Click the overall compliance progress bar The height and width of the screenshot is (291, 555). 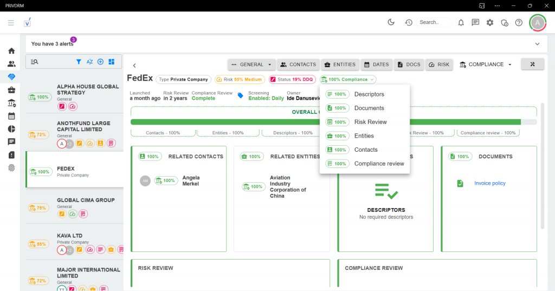point(325,122)
